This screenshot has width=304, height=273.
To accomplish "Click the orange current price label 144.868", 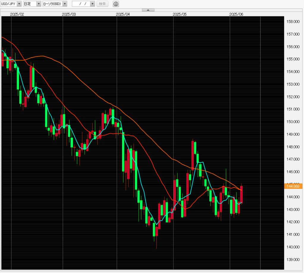I will click(293, 186).
